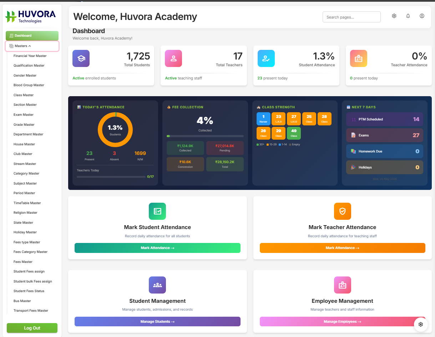Click the pink badge icon above Employee Management
Viewport: 435px width, 337px height.
coord(343,285)
